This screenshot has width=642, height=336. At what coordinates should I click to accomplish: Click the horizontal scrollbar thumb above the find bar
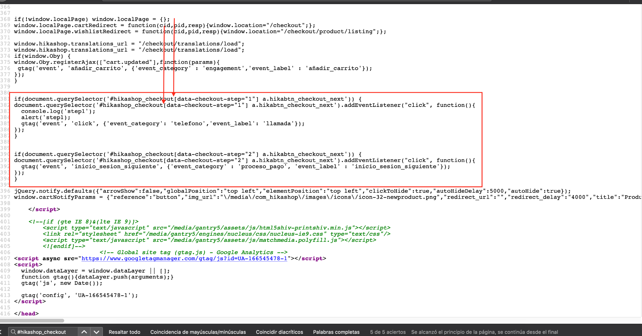(32, 321)
